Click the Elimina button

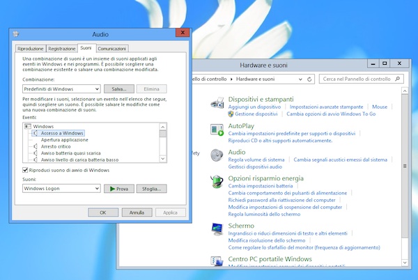pyautogui.click(x=151, y=89)
